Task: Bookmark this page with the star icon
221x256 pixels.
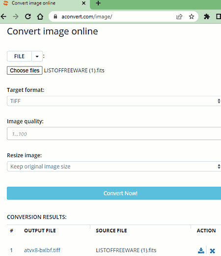Action: (x=192, y=17)
